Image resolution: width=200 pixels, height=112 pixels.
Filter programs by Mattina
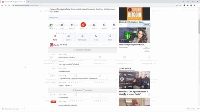(69, 38)
